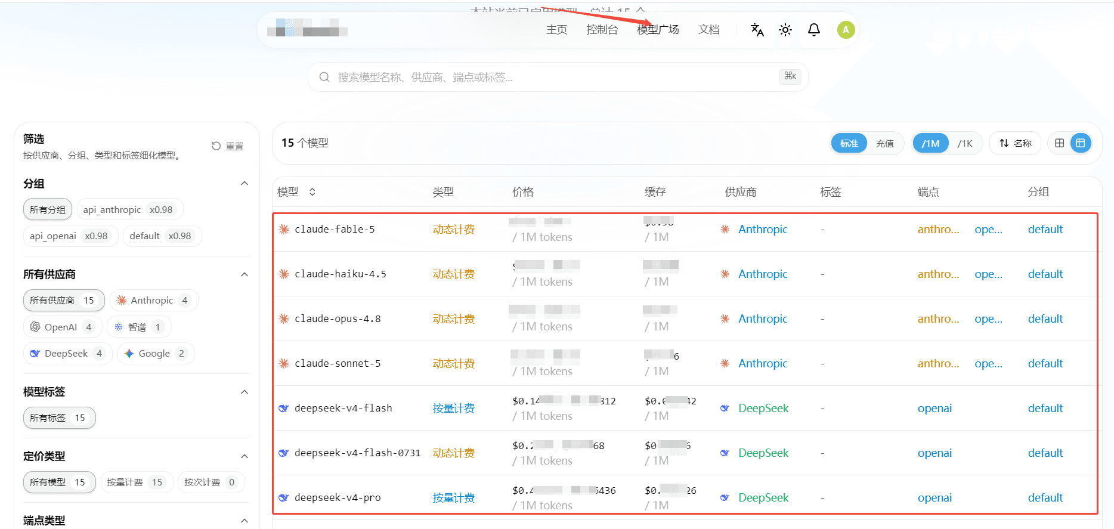Collapse the 端点类型 filter section
The height and width of the screenshot is (529, 1114).
coord(245,521)
